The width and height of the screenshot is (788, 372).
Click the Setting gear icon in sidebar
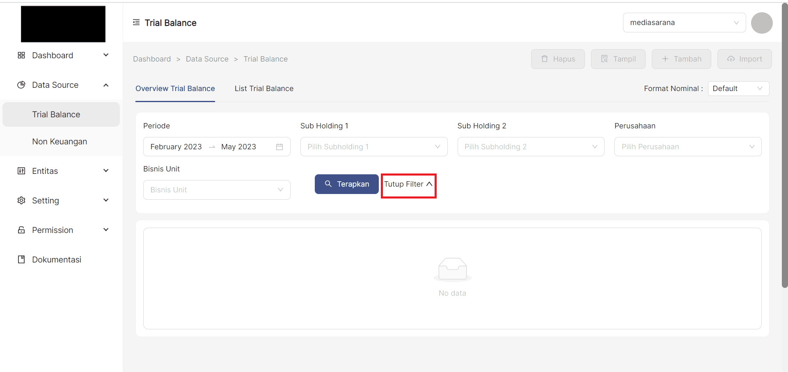[21, 201]
